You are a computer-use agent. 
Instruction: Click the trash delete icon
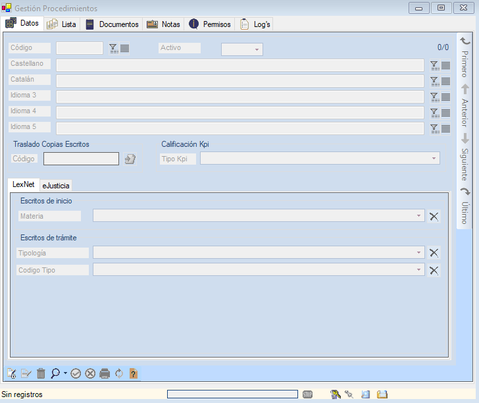click(41, 373)
